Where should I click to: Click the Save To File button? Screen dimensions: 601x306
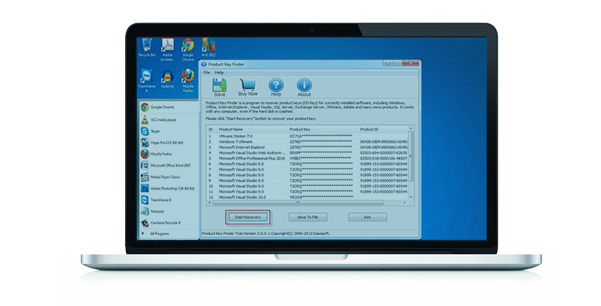[308, 217]
